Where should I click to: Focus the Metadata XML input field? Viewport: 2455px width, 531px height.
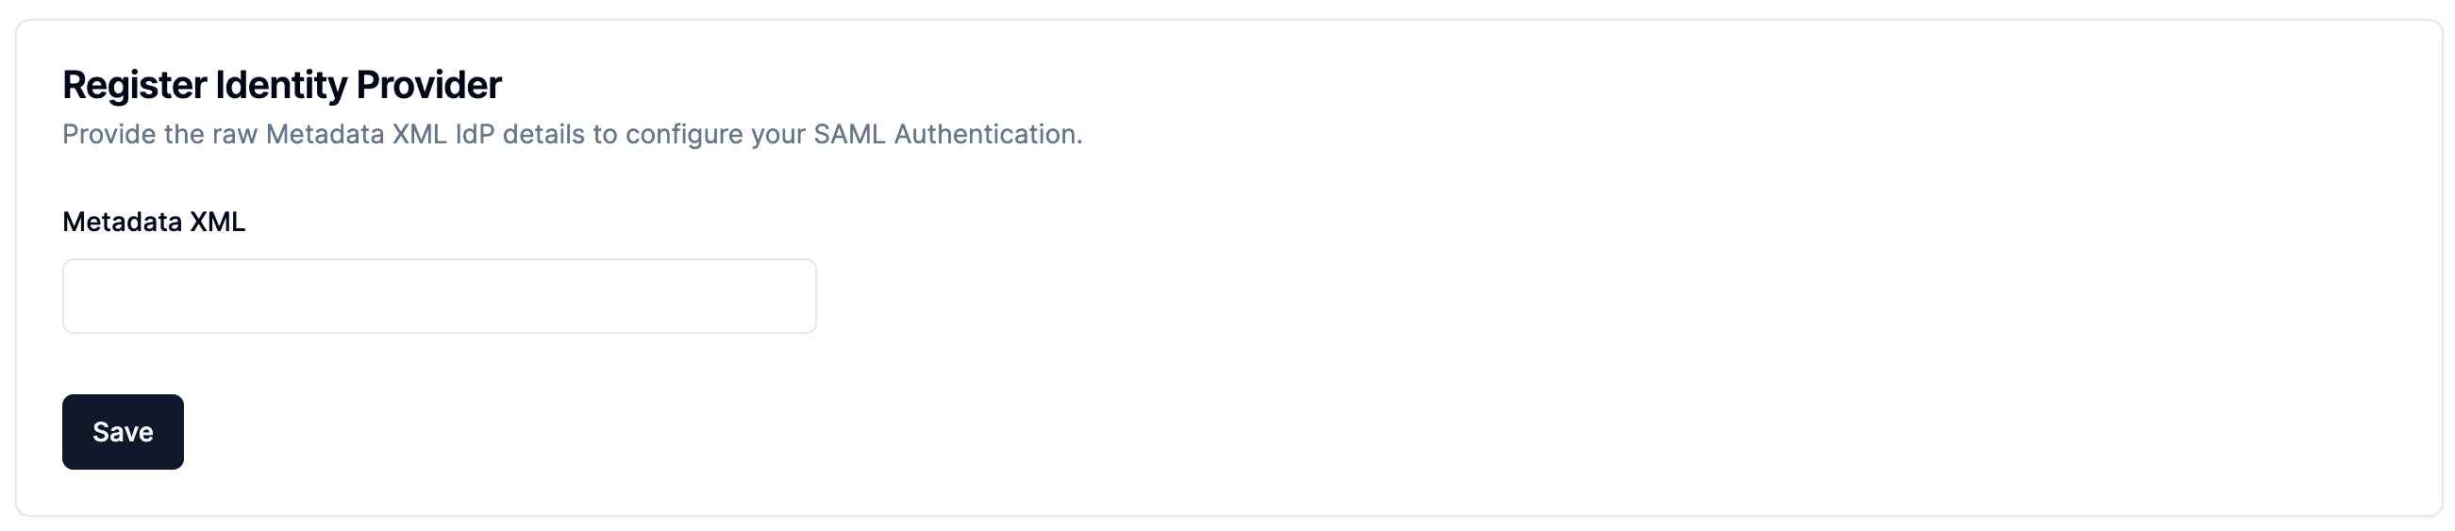[x=439, y=296]
